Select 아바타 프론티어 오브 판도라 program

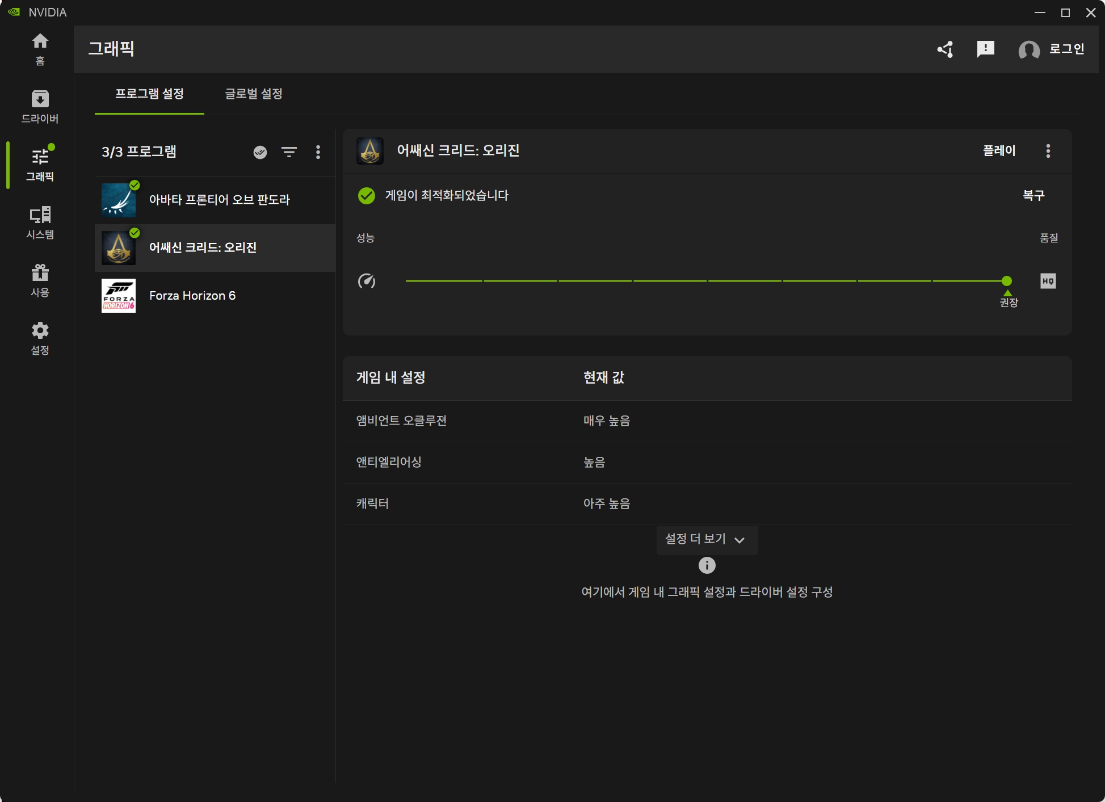point(215,200)
